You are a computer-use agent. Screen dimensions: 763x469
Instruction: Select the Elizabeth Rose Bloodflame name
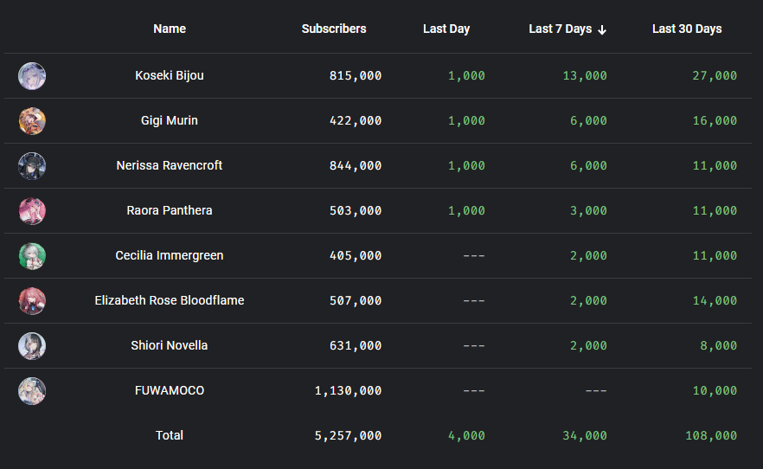tap(170, 300)
